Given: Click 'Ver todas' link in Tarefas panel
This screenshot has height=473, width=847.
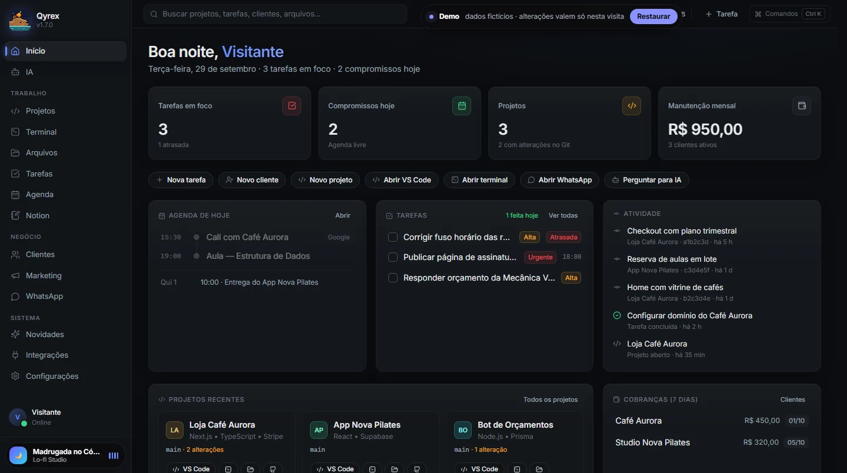Looking at the screenshot, I should (563, 215).
